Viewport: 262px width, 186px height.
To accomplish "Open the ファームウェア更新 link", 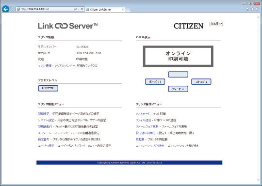I will click(147, 126).
